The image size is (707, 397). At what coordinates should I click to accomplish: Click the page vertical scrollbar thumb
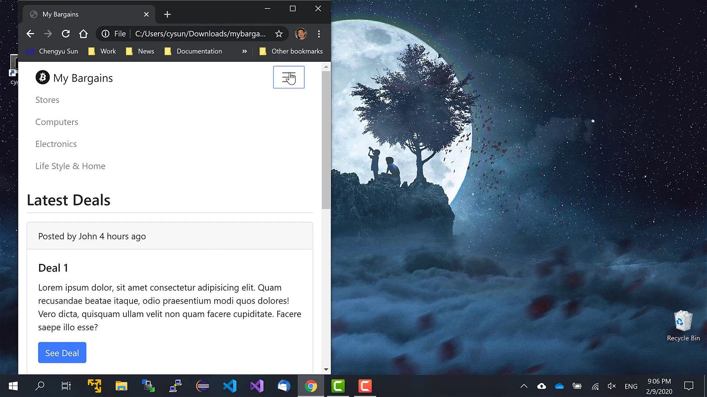point(326,140)
